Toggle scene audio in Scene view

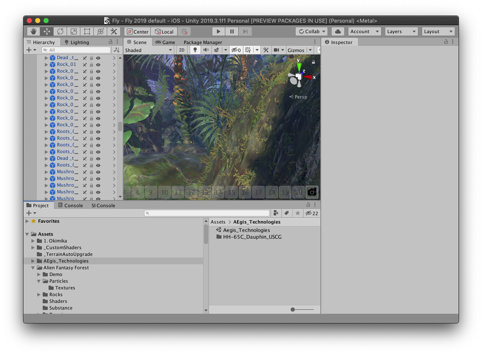pyautogui.click(x=205, y=49)
